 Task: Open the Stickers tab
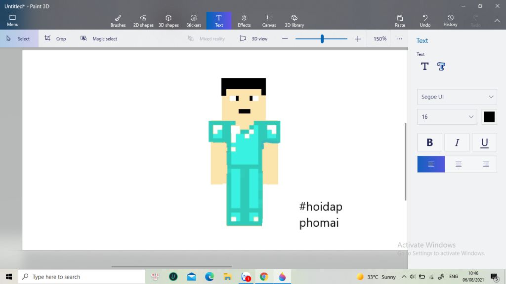click(194, 21)
